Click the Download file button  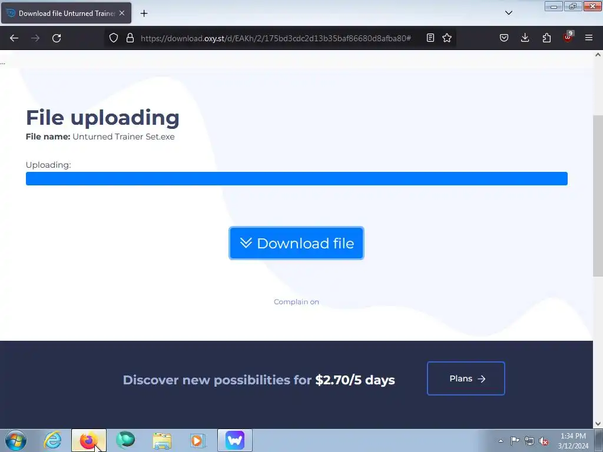coord(297,243)
